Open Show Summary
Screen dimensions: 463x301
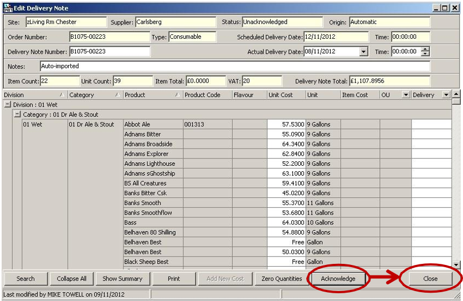pos(122,279)
